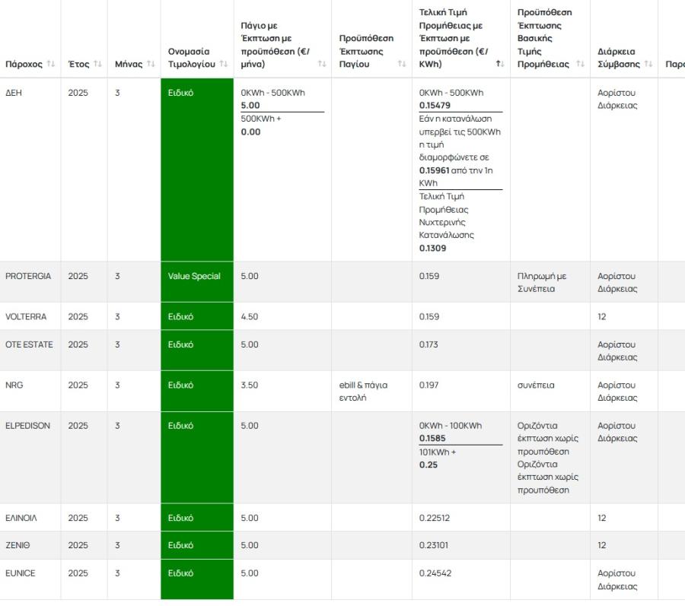Select the ΔΕΗ provider cell
The height and width of the screenshot is (606, 685).
pos(30,170)
